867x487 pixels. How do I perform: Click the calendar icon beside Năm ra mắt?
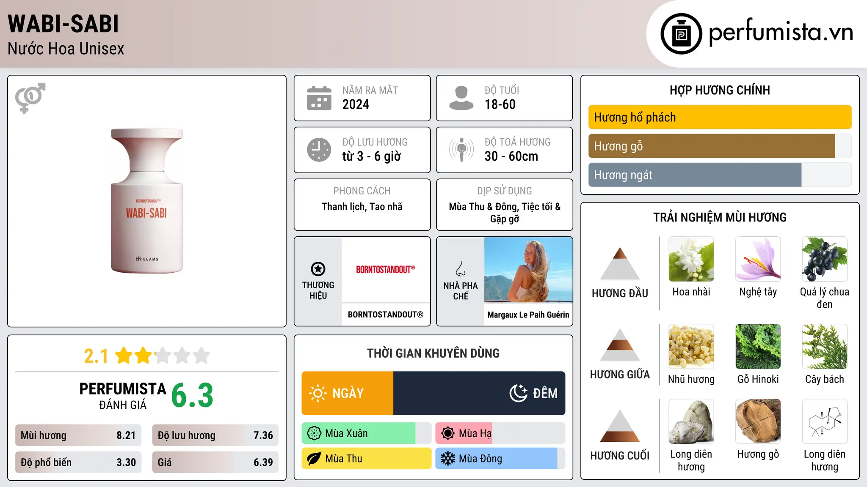click(x=319, y=98)
